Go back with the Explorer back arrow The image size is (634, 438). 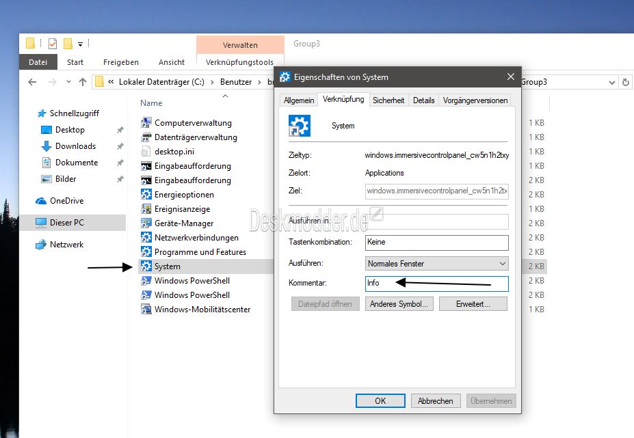tap(32, 82)
